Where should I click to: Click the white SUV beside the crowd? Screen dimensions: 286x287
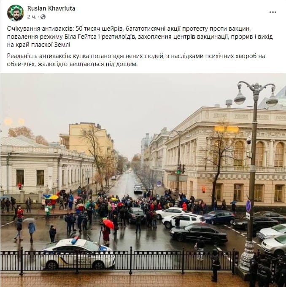point(183,221)
